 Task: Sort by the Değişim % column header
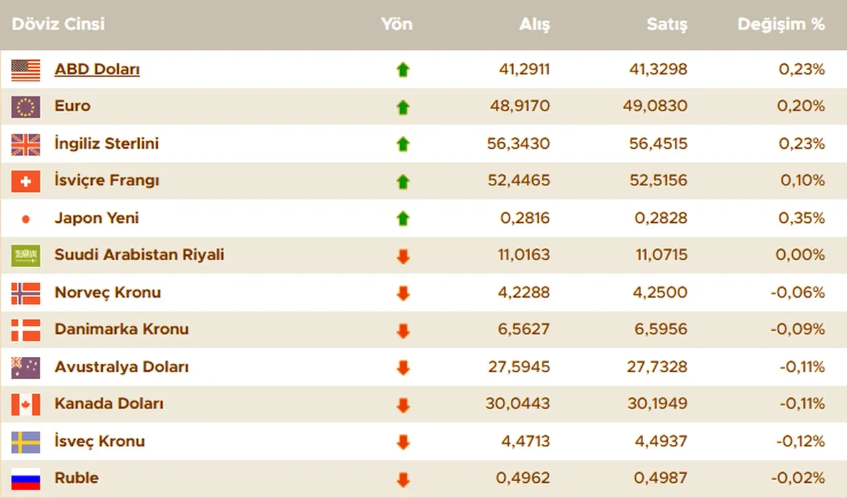tap(781, 24)
